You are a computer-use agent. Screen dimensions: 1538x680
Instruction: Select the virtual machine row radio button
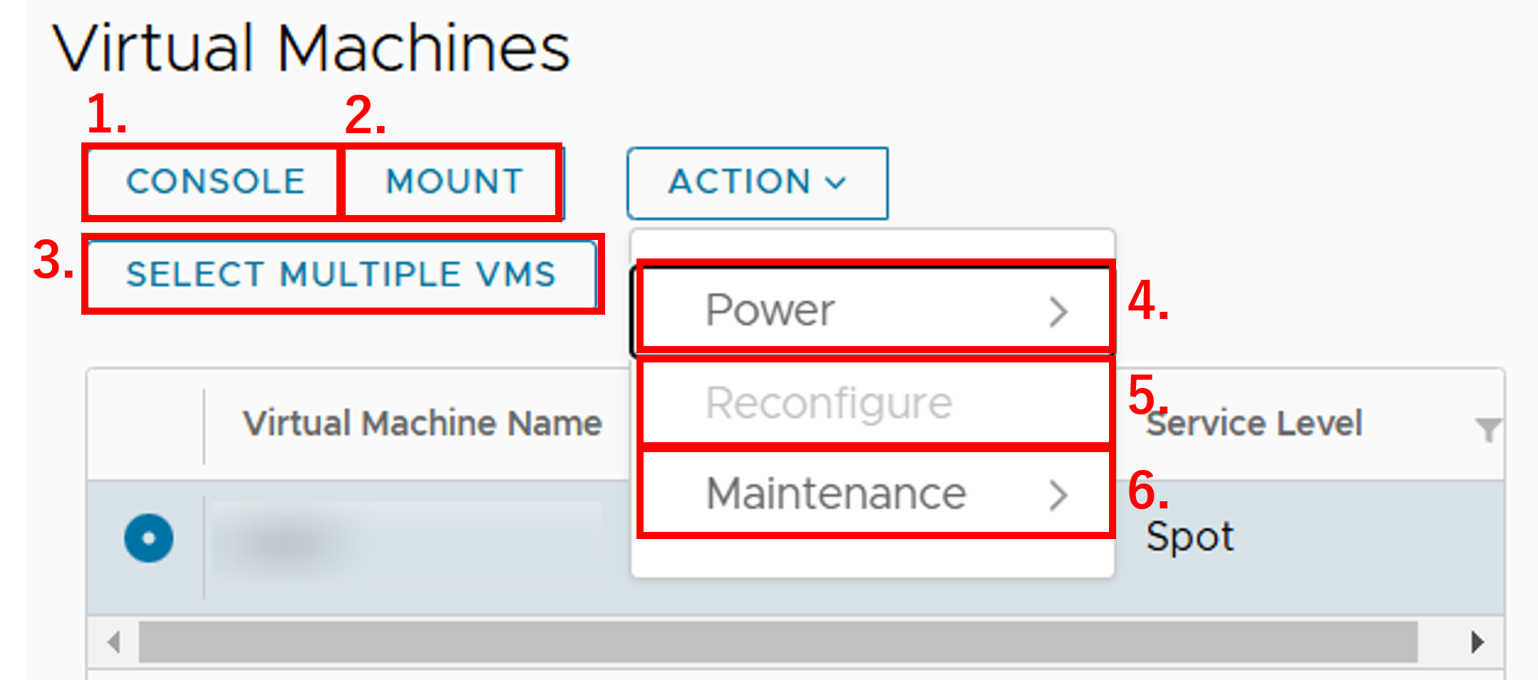pyautogui.click(x=148, y=538)
